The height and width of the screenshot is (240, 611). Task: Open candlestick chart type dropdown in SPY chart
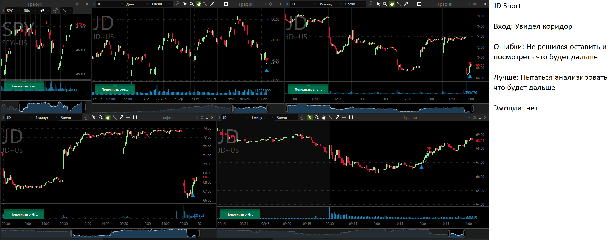point(45,10)
